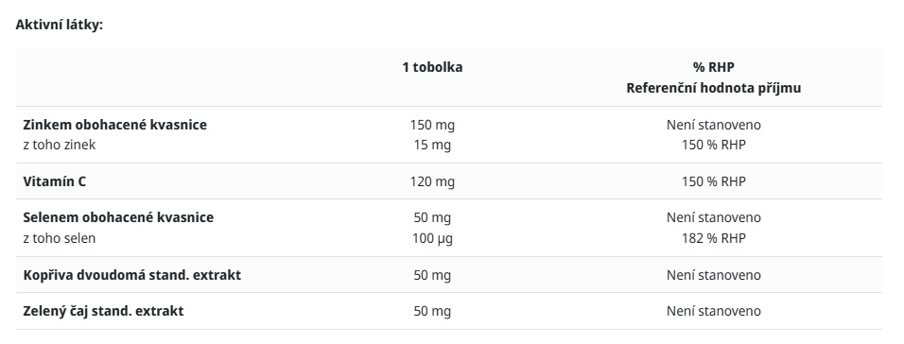Click the 'z toho selen' sub-label

(x=60, y=238)
